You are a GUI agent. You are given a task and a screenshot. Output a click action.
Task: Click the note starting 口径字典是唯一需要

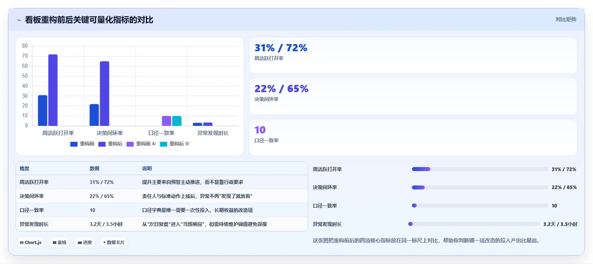(198, 210)
